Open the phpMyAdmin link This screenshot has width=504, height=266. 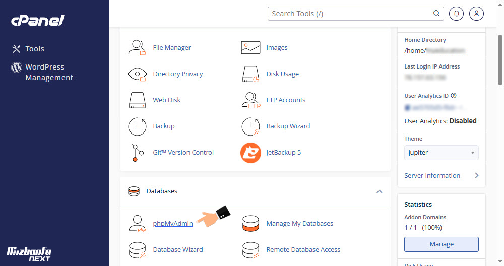click(173, 223)
